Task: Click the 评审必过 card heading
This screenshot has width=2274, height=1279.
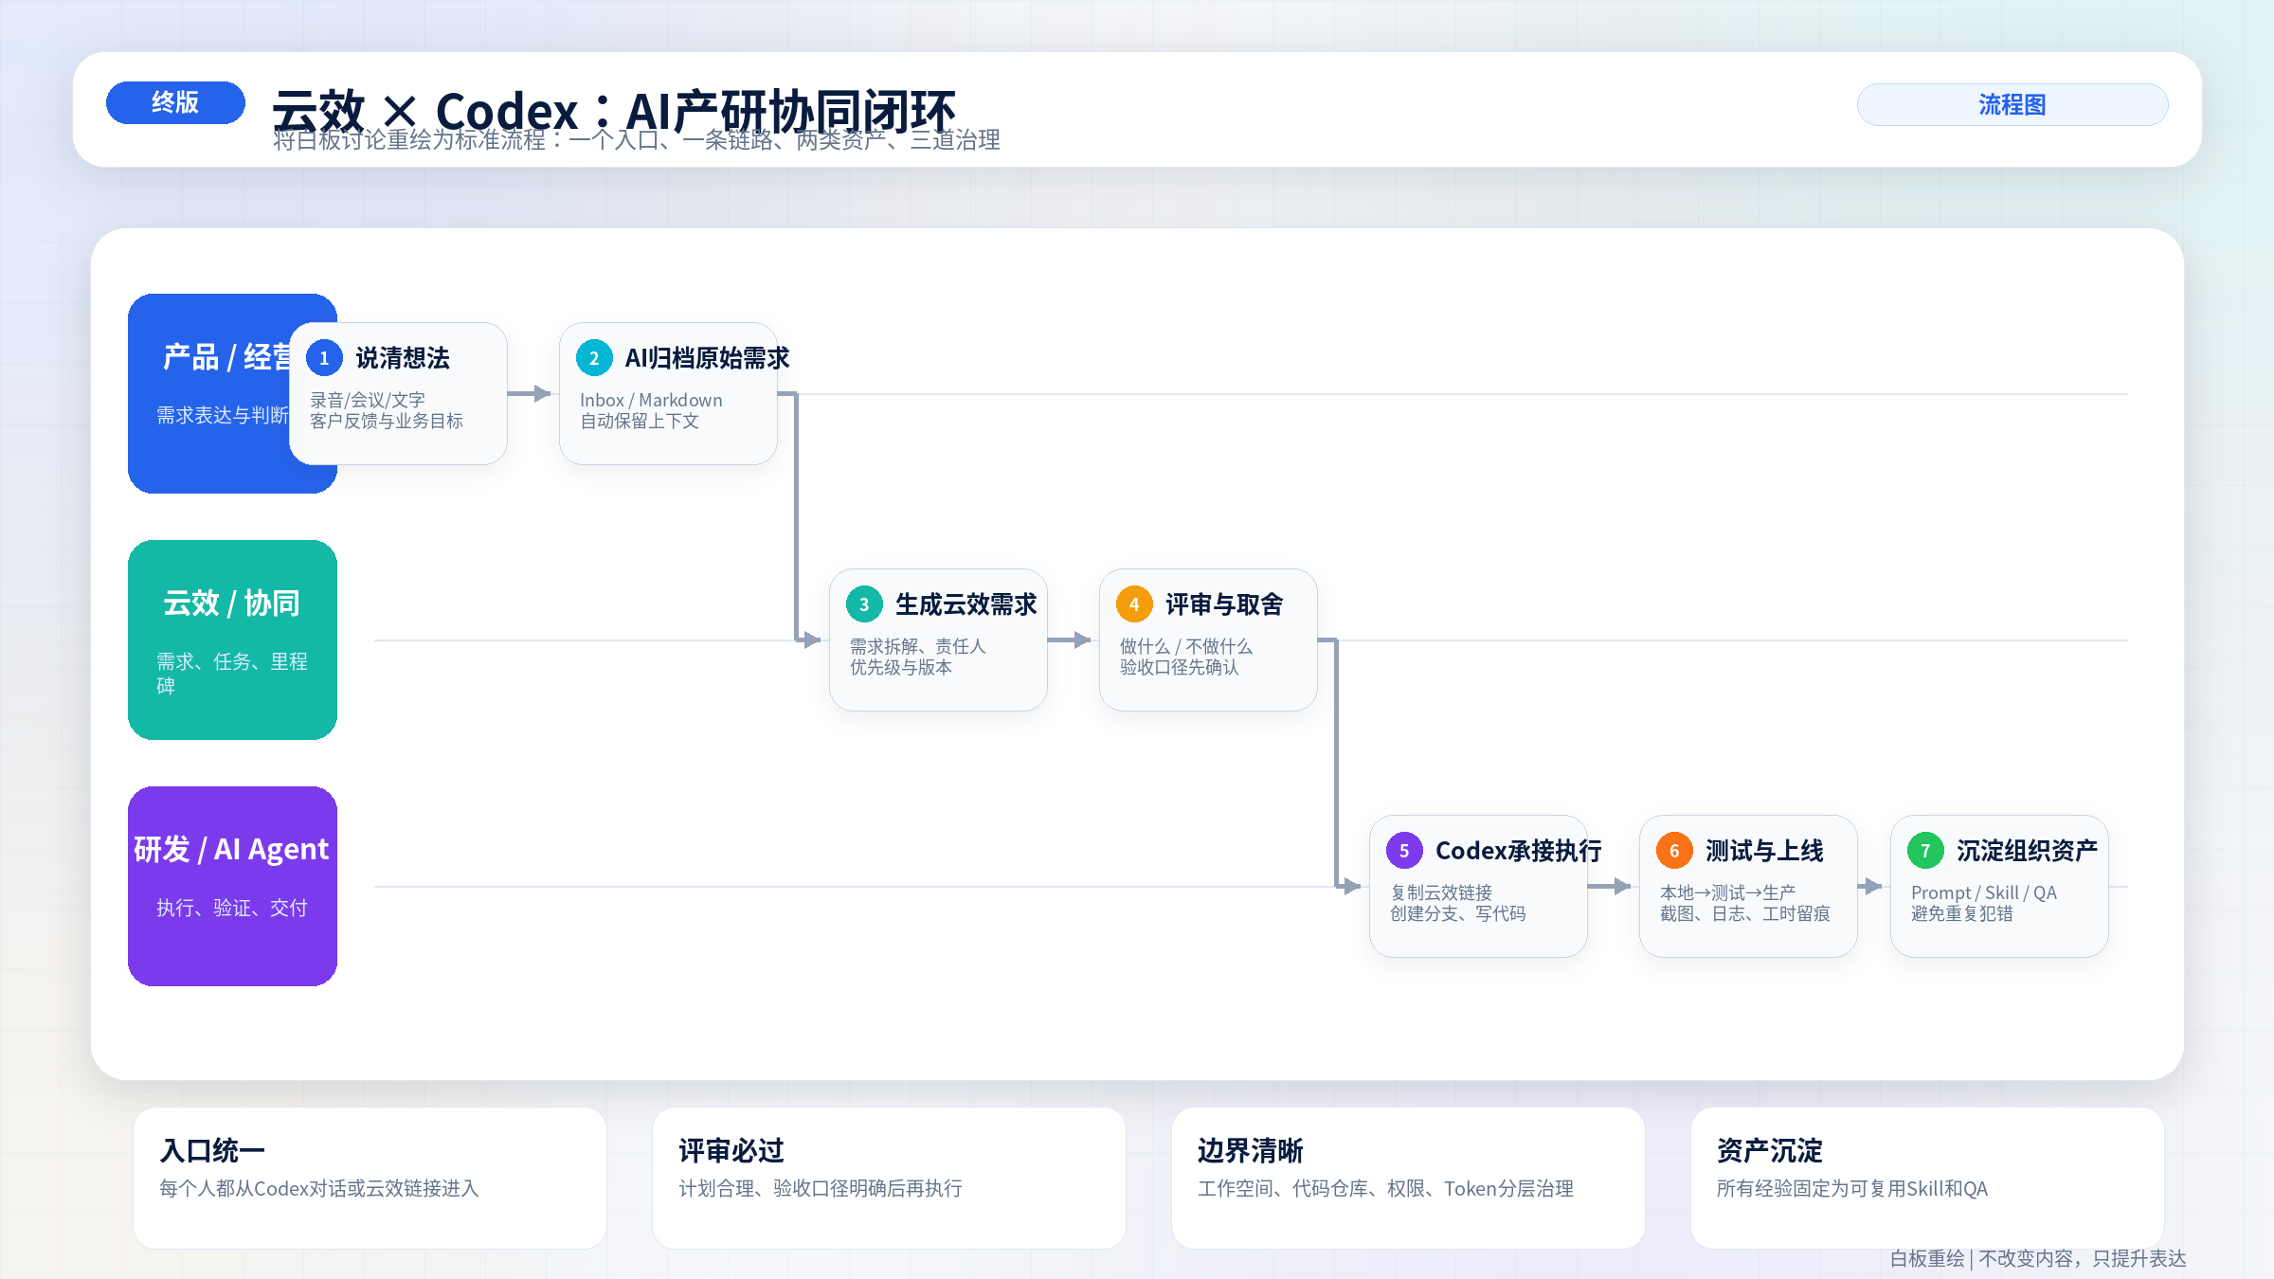Action: (731, 1150)
